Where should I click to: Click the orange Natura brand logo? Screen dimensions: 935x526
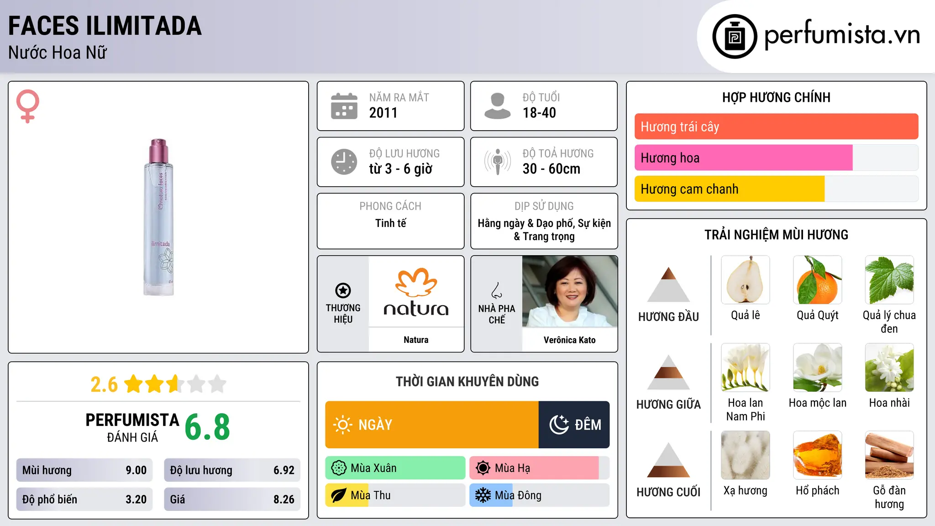tap(416, 292)
